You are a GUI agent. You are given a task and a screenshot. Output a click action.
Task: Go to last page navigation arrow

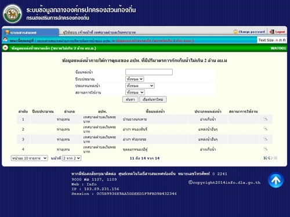(275, 158)
